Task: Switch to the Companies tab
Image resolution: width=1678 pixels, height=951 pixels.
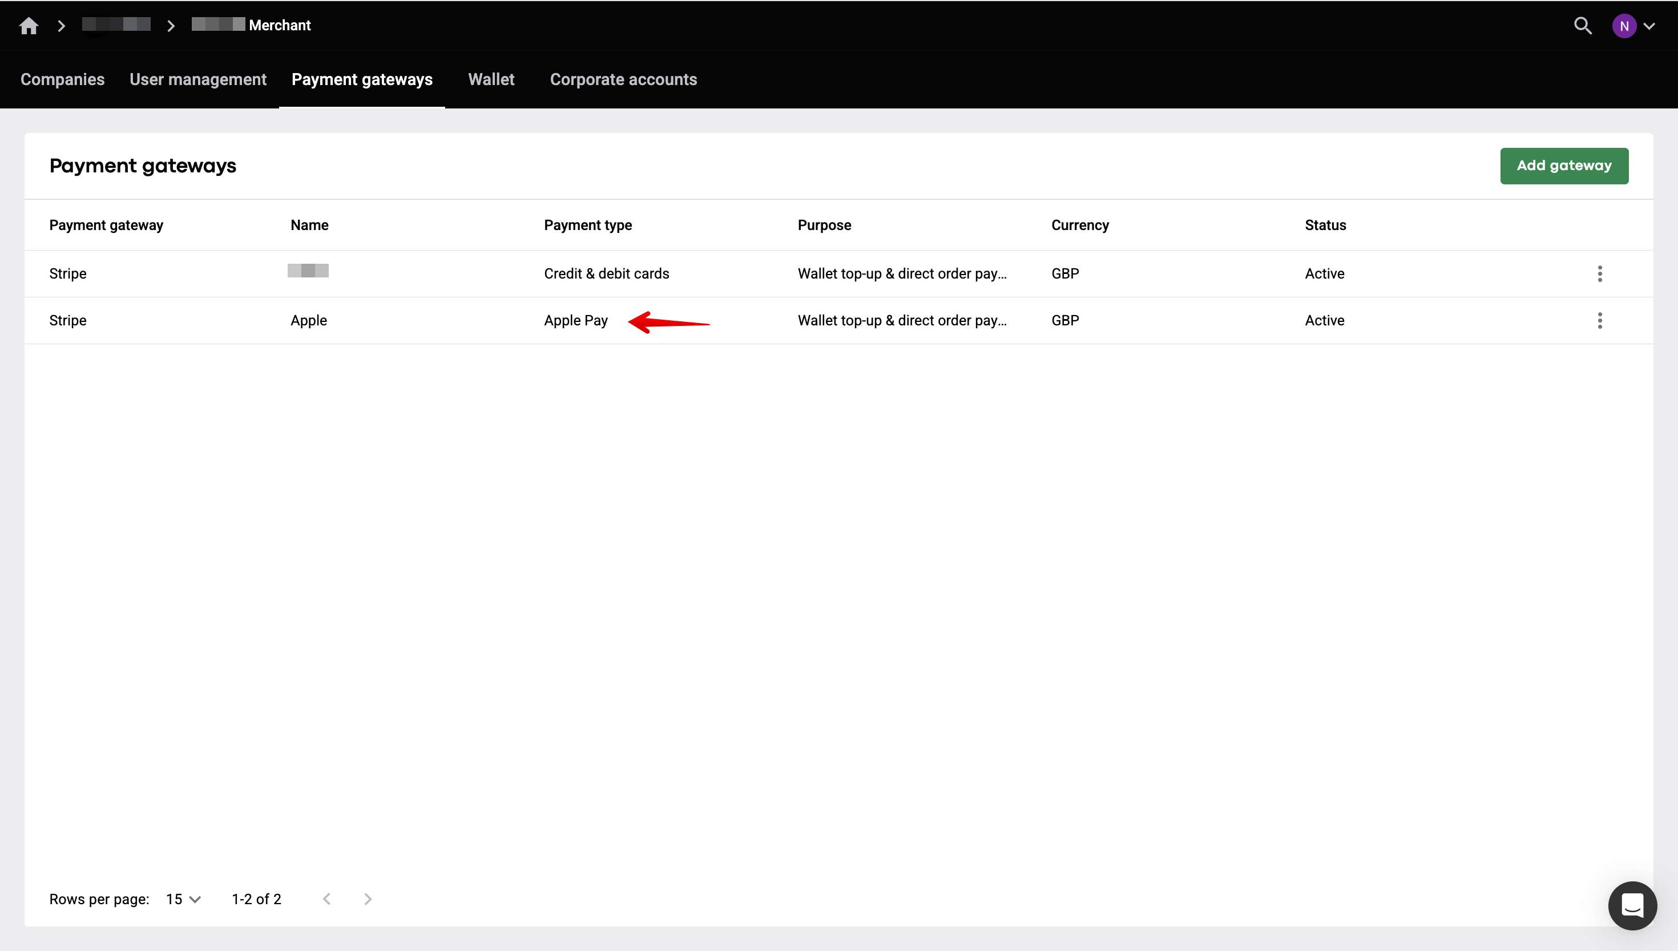Action: 62,80
